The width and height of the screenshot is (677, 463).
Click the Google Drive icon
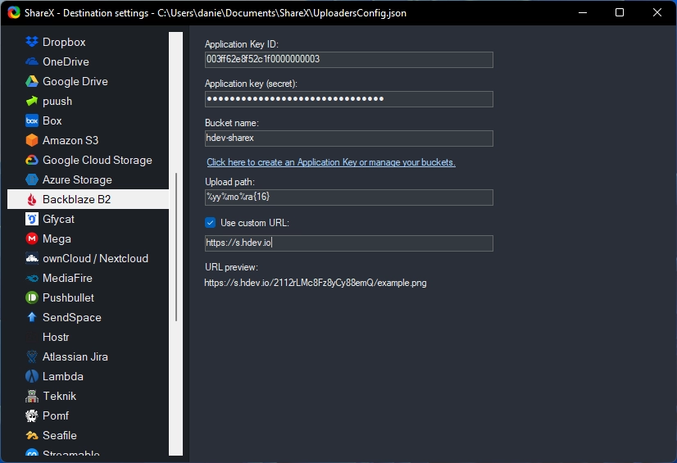click(32, 81)
